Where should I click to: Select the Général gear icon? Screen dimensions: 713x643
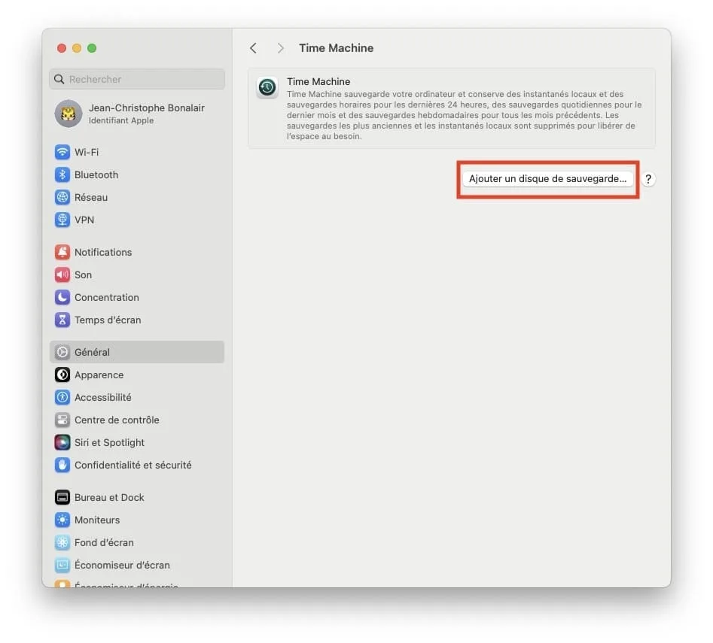click(62, 352)
